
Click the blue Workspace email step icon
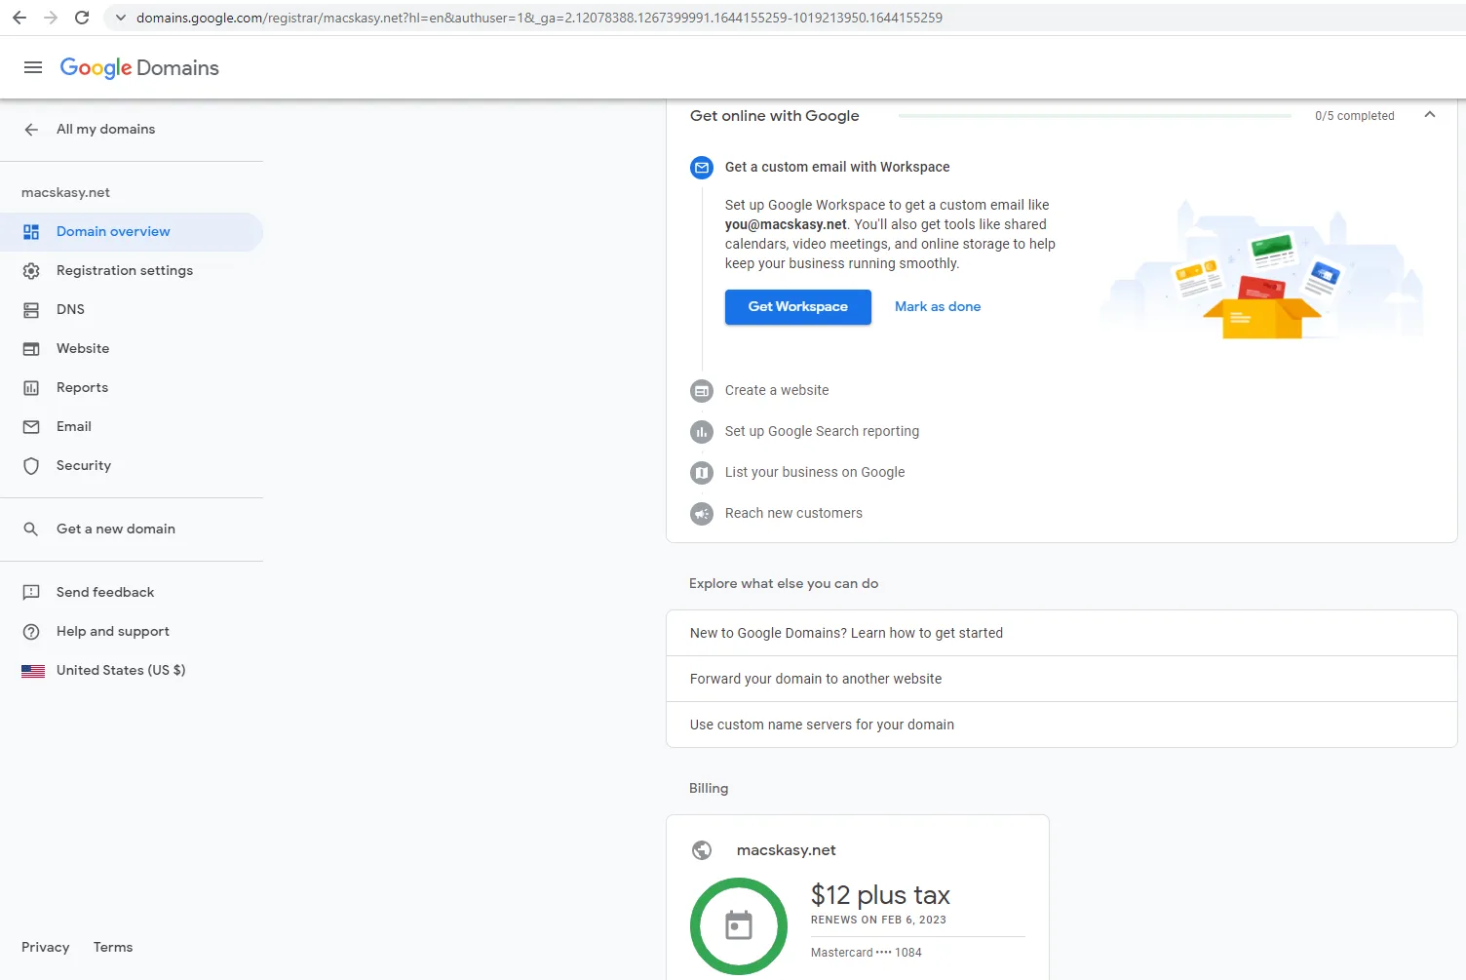click(x=702, y=168)
